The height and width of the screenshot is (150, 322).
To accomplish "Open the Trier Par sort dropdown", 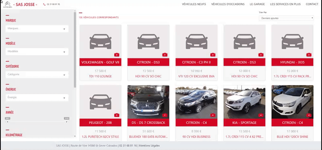I will 286,18.
